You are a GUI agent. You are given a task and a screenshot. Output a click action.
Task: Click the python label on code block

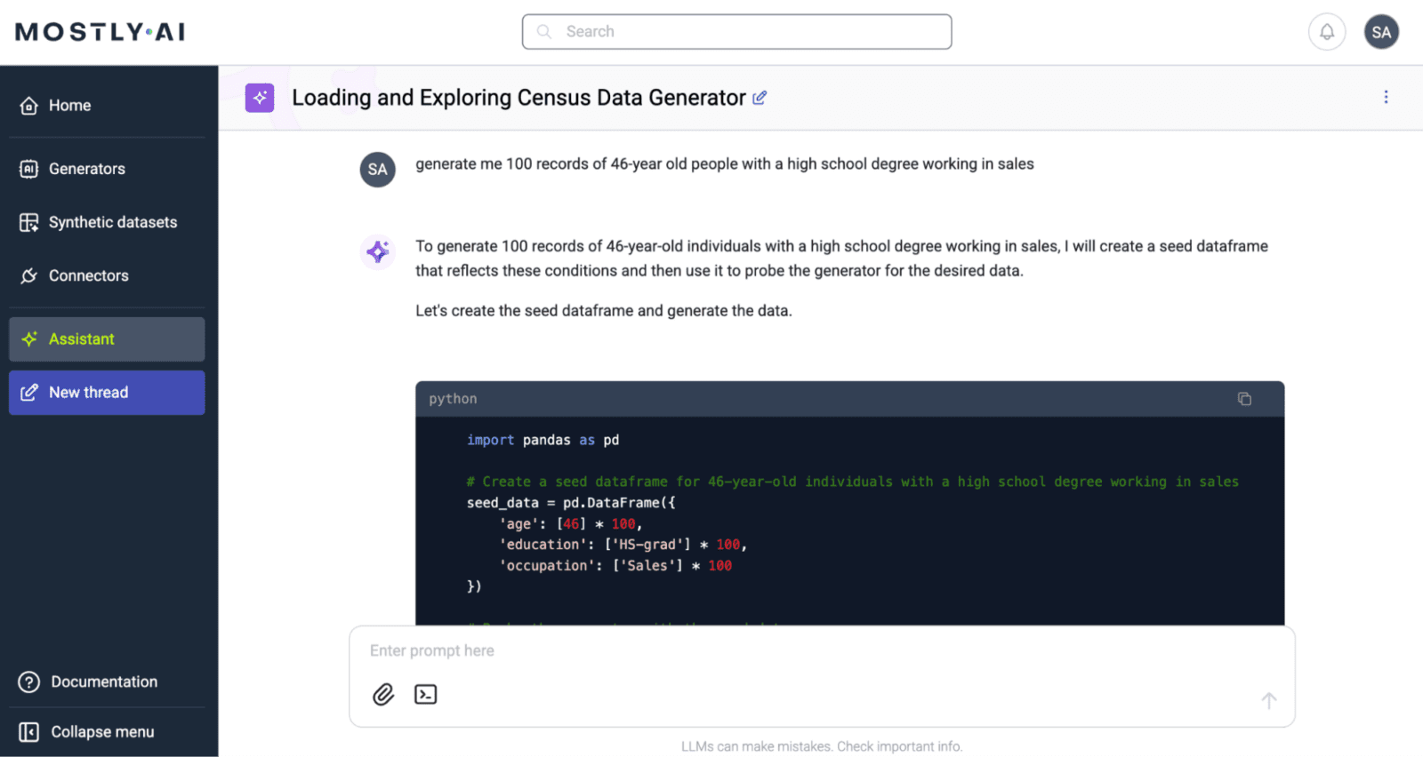click(x=453, y=399)
